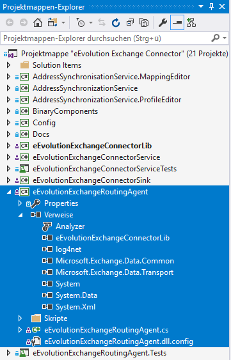231x360 pixels.
Task: Click the class diagram view icon
Action: coord(191,22)
